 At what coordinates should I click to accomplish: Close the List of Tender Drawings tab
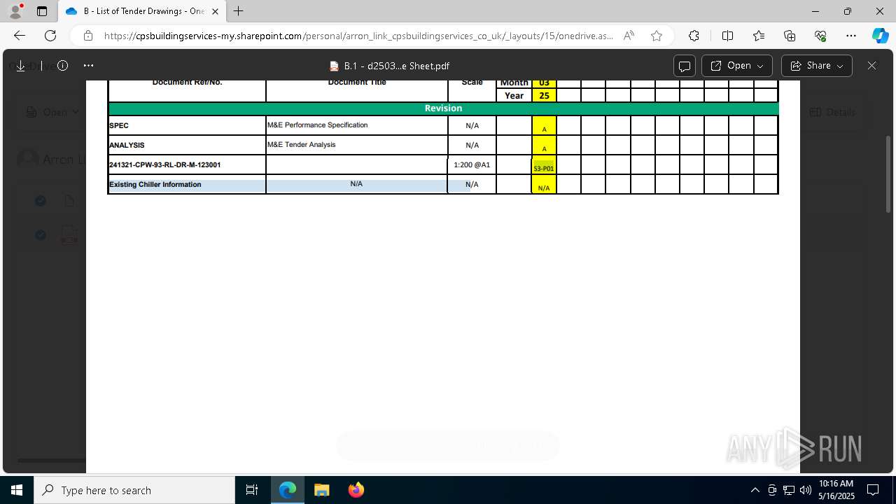point(215,11)
